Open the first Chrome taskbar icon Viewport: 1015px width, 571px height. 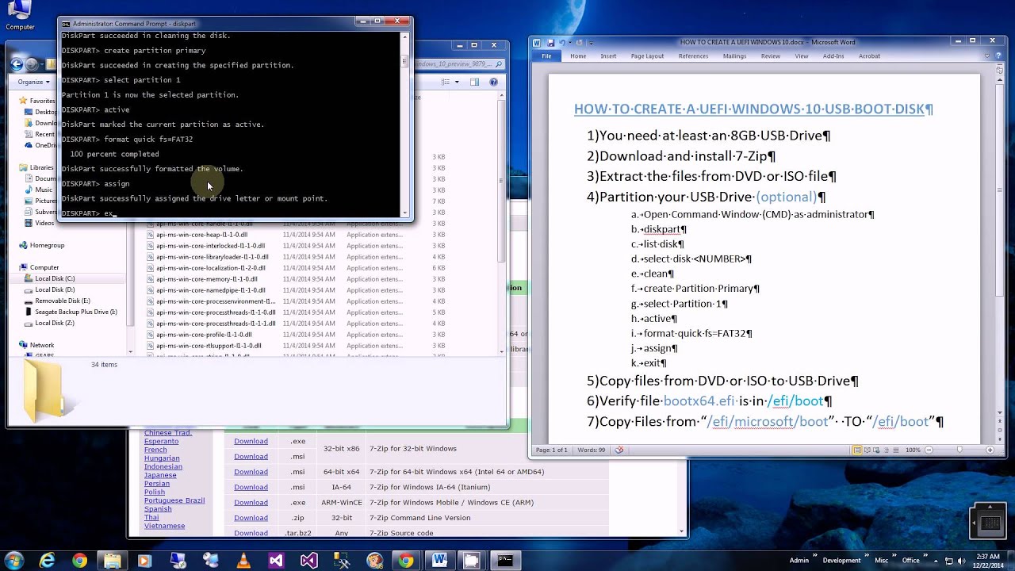point(80,561)
